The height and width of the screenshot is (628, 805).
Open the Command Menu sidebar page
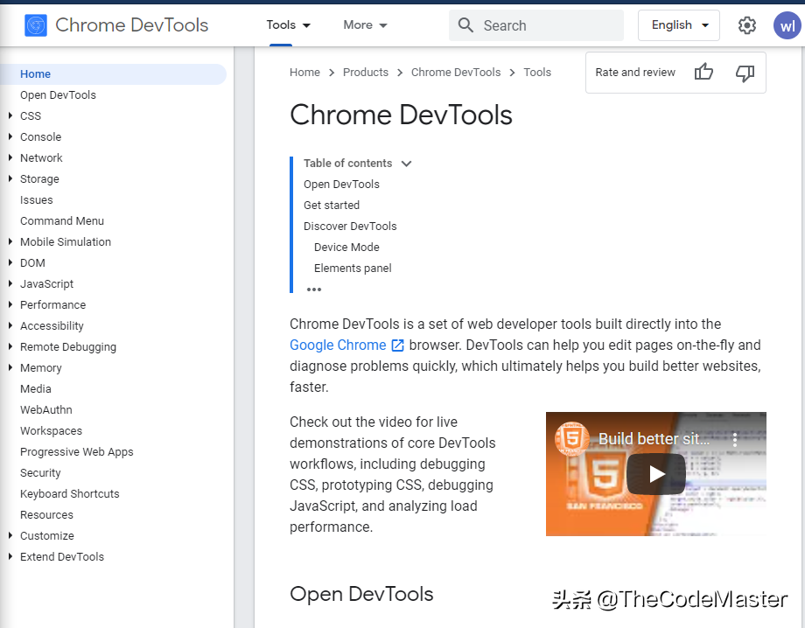point(62,221)
